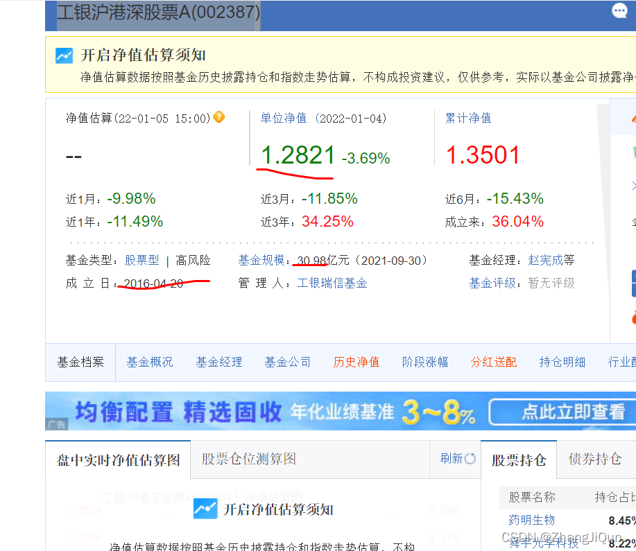This screenshot has width=636, height=551.
Task: Click the orange help icon after 净值估算
Action: click(x=218, y=116)
